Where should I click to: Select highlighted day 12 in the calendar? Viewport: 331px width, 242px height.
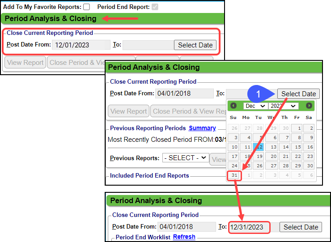point(259,147)
